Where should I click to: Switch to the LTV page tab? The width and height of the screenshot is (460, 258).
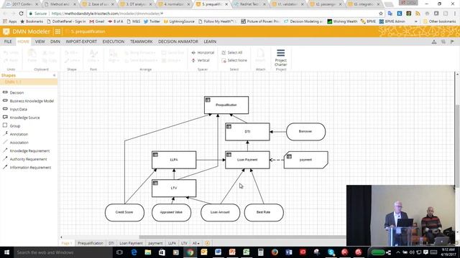184,243
